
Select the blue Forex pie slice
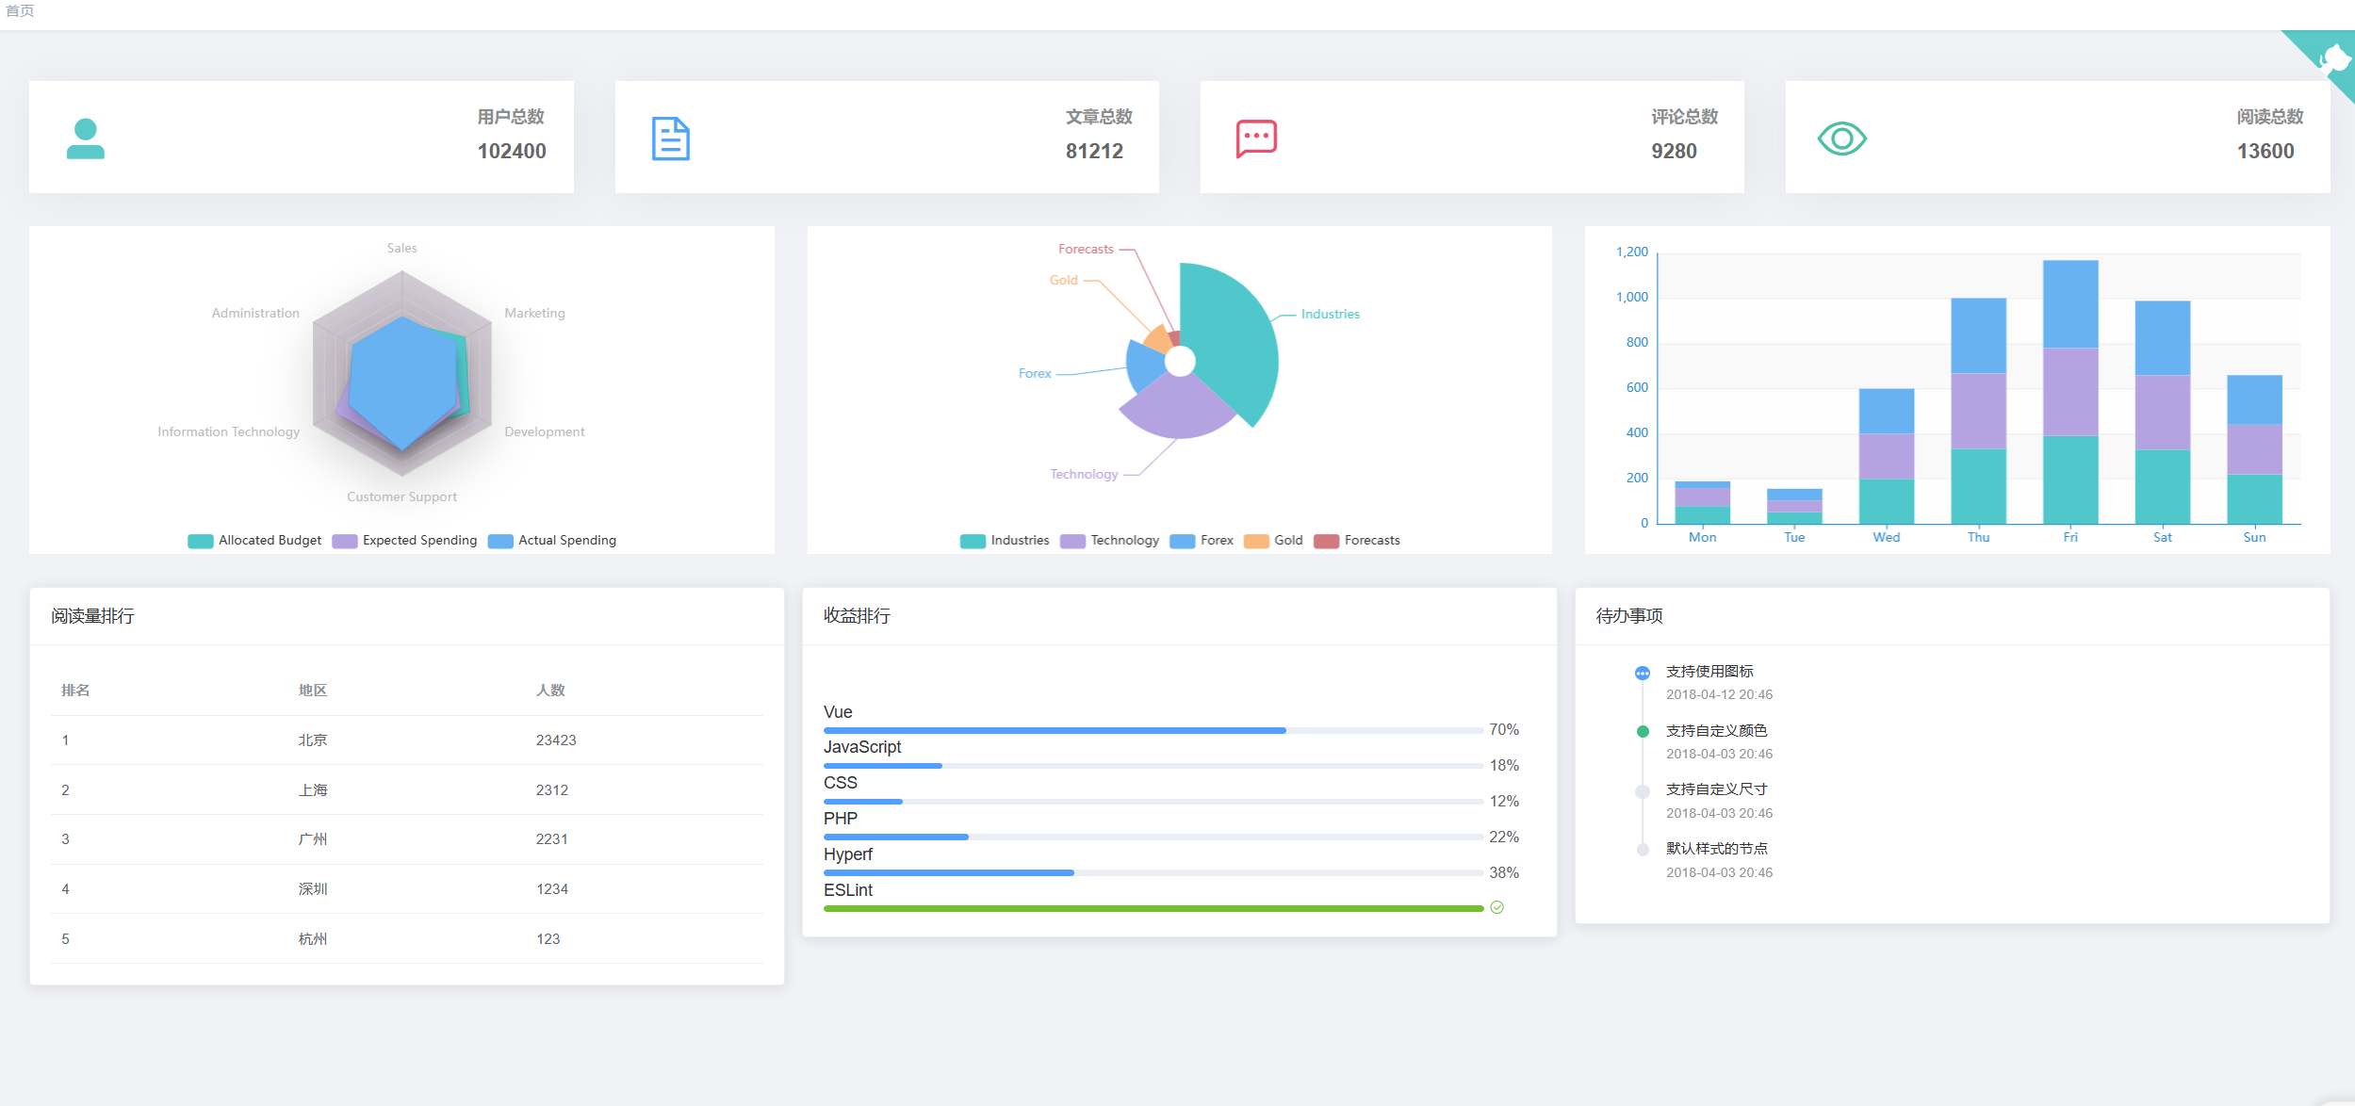click(x=1144, y=366)
